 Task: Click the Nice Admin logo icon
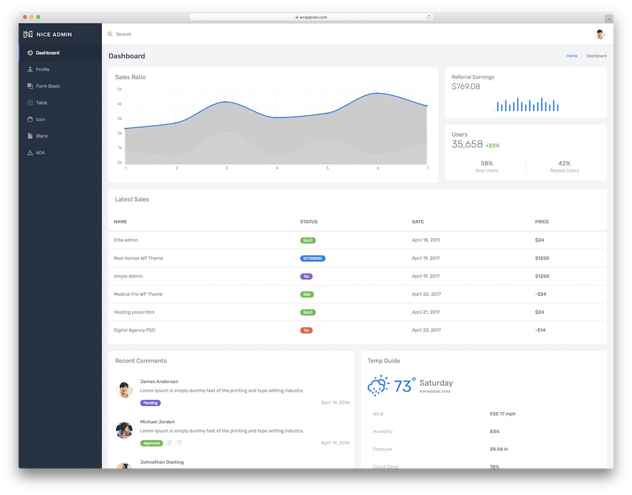coord(28,34)
